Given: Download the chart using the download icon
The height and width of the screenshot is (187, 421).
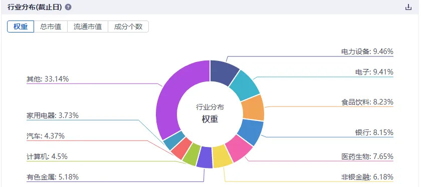Looking at the screenshot, I should [x=408, y=7].
